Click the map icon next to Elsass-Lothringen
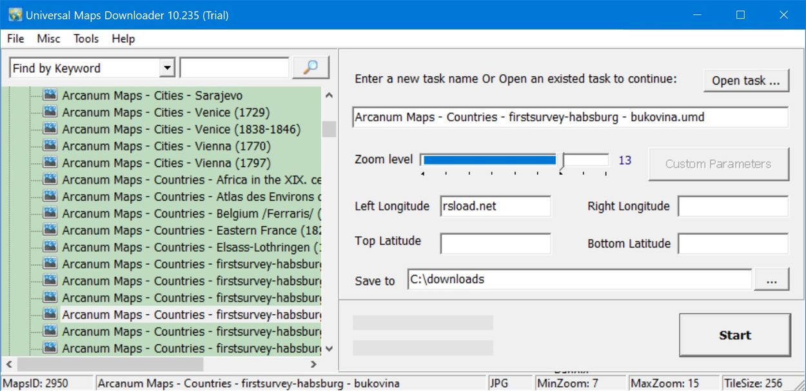This screenshot has width=806, height=391. [x=50, y=246]
